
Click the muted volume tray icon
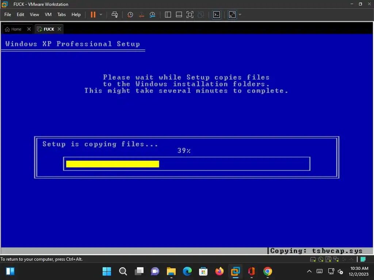coord(340,271)
